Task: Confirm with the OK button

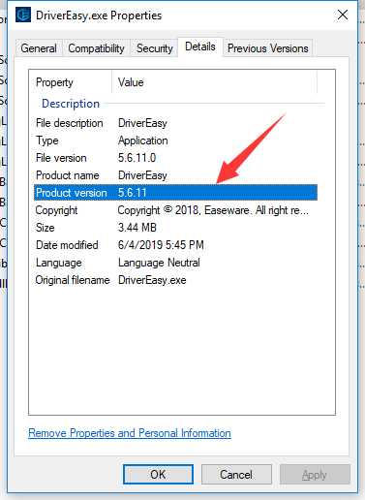Action: 158,475
